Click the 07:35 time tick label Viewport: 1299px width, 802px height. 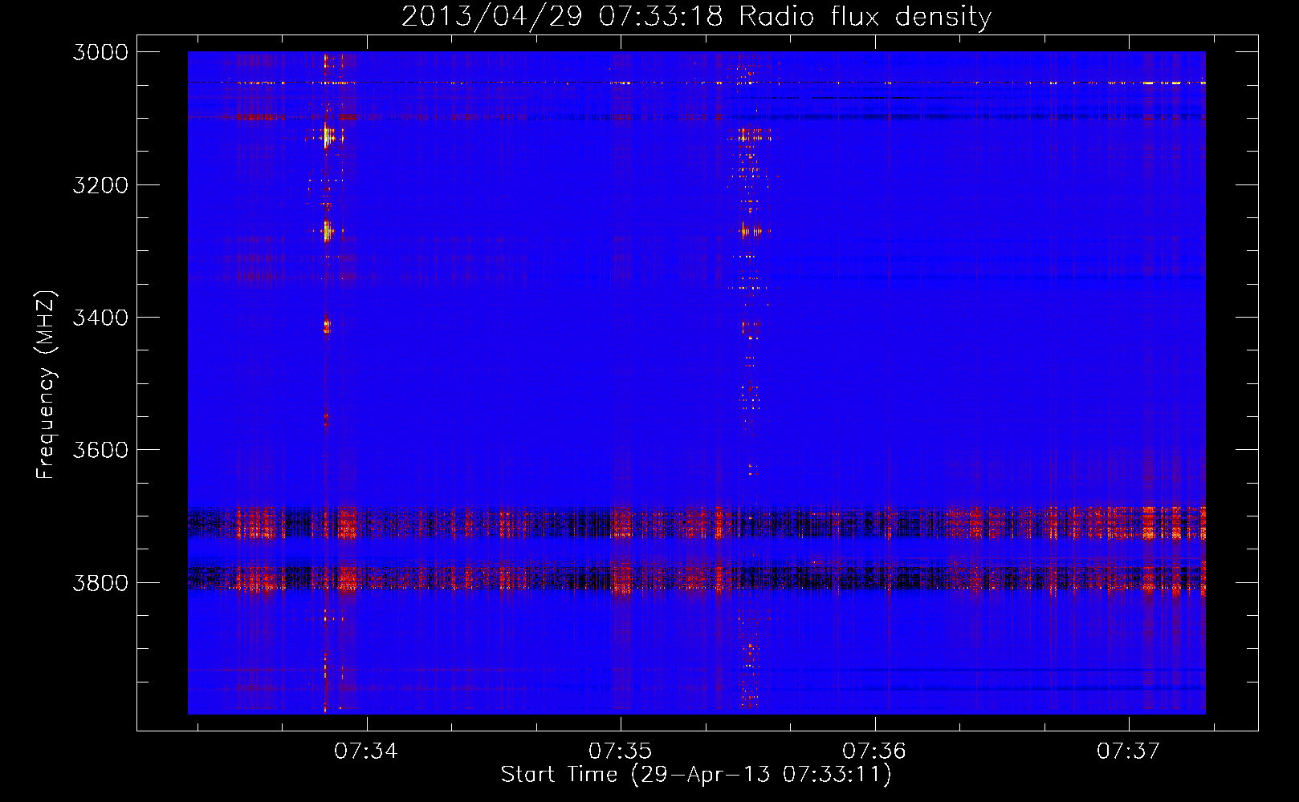tap(621, 751)
